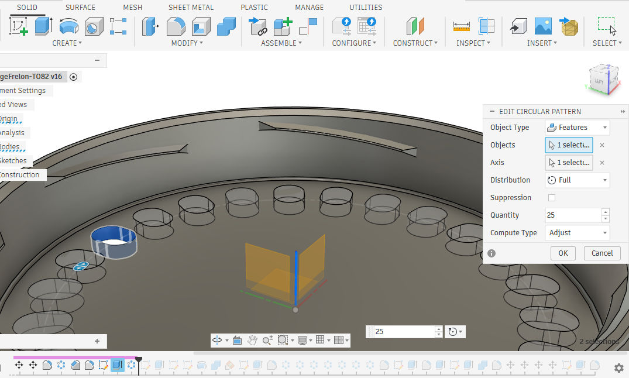Select the Extrude tool icon
629x378 pixels.
[x=43, y=26]
